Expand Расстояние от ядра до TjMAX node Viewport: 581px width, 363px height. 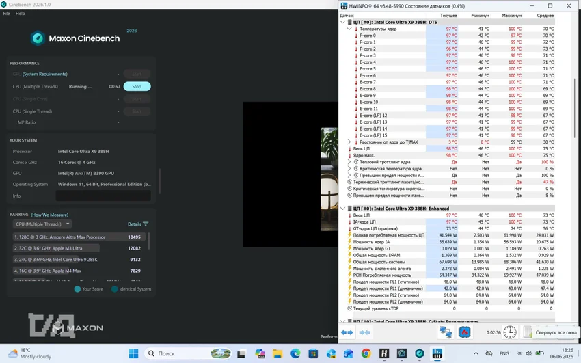click(349, 142)
